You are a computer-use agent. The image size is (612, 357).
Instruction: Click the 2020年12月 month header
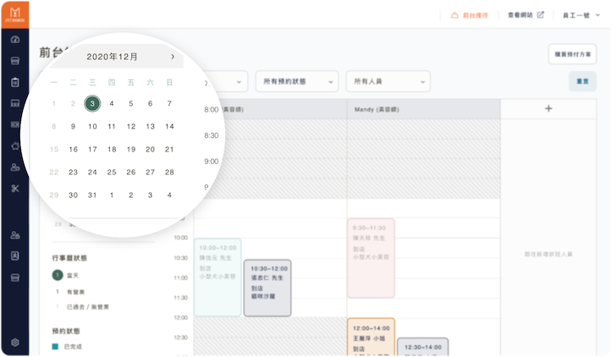(112, 57)
